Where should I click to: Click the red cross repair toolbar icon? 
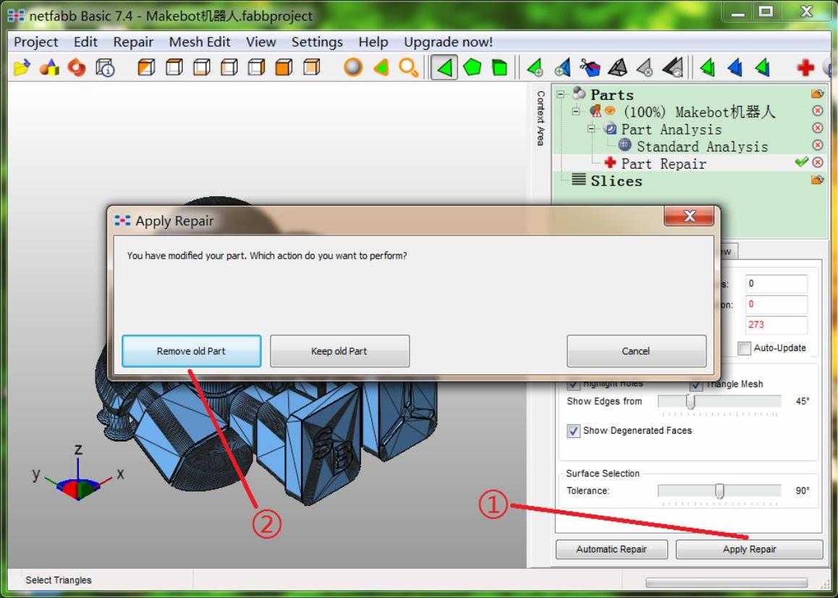(x=805, y=68)
